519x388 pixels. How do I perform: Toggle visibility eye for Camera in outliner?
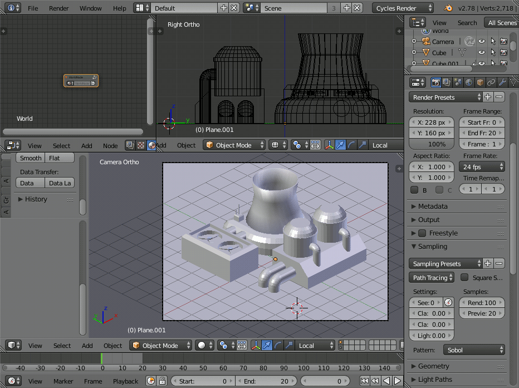tap(482, 42)
